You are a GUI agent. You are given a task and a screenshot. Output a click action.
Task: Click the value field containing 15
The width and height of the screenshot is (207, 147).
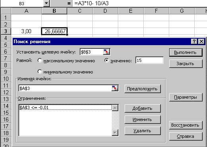click(x=149, y=60)
